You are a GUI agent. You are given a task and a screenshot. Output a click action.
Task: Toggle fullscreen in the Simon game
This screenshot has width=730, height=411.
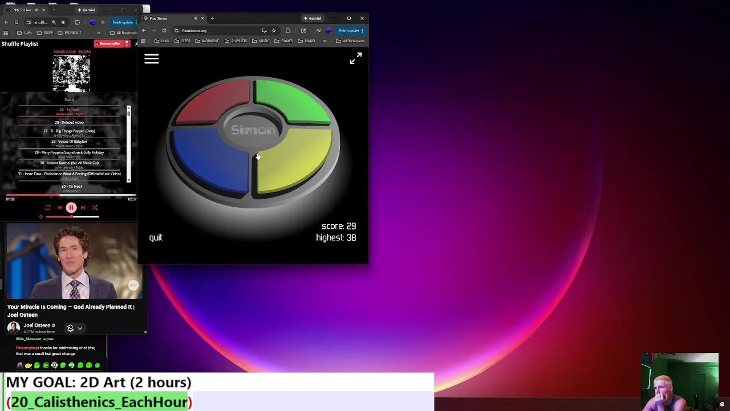click(355, 58)
